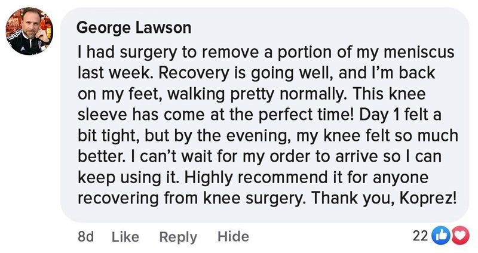
Task: Click the word "meniscus" in the comment
Action: pos(419,52)
